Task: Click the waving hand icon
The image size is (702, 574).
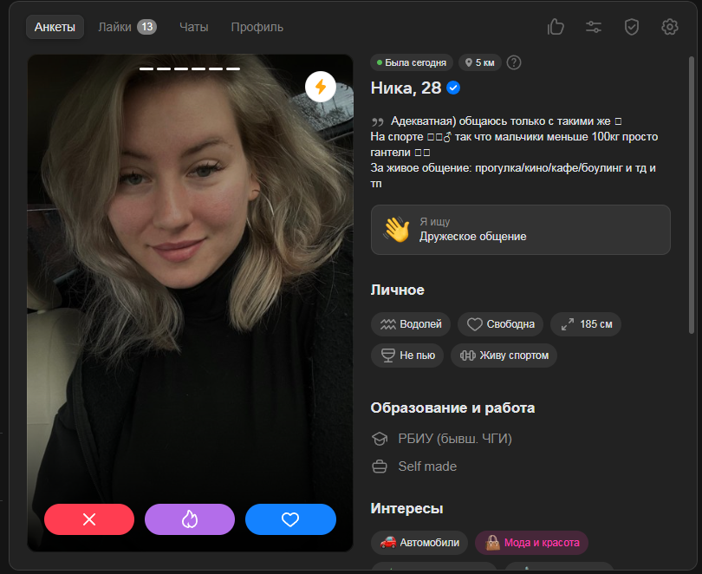Action: pos(396,230)
